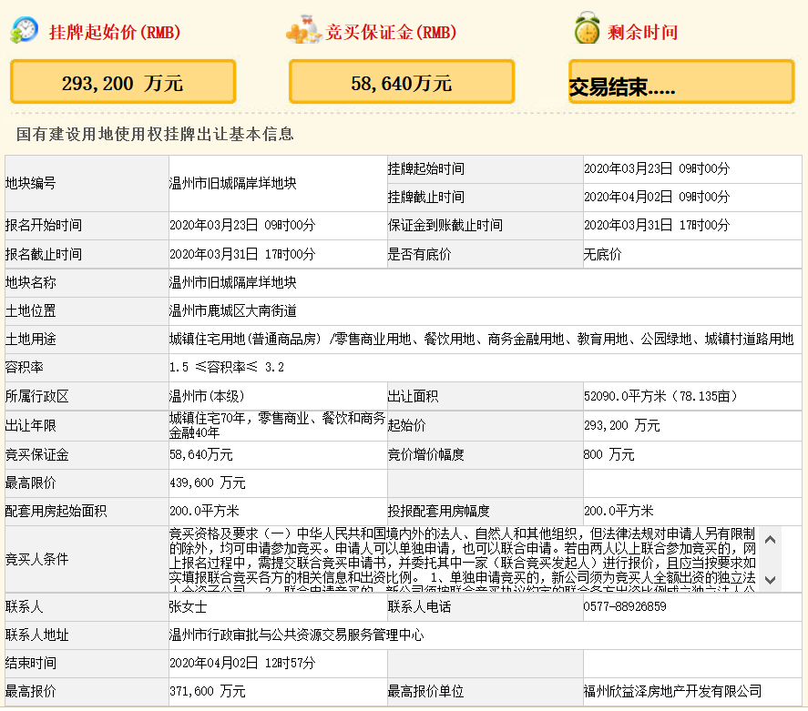Click the 交易结束 remaining time box
This screenshot has width=808, height=711.
[681, 82]
